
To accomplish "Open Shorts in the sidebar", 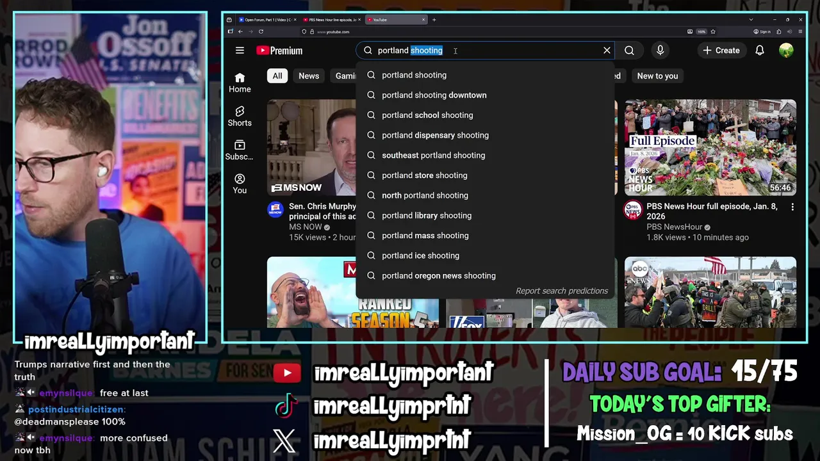I will click(x=240, y=117).
